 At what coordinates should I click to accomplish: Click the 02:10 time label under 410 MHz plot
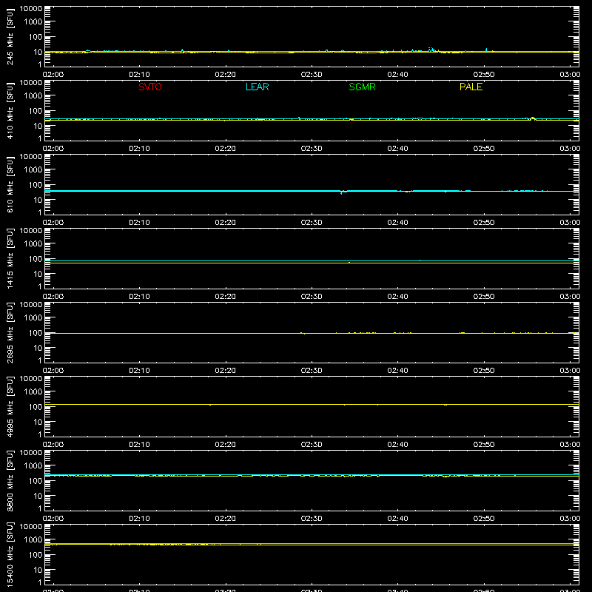139,149
